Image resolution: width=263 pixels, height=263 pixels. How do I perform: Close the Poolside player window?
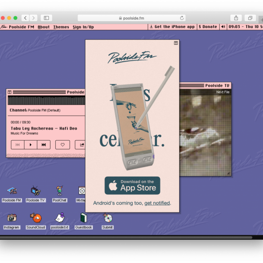pos(10,92)
